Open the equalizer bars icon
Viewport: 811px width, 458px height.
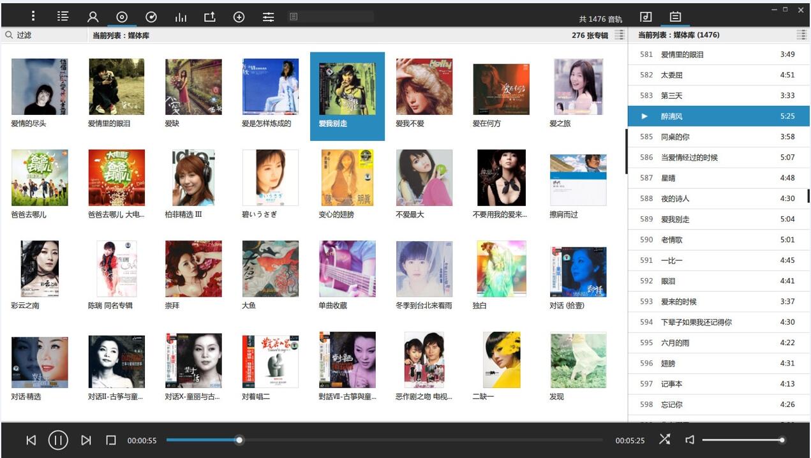[181, 17]
